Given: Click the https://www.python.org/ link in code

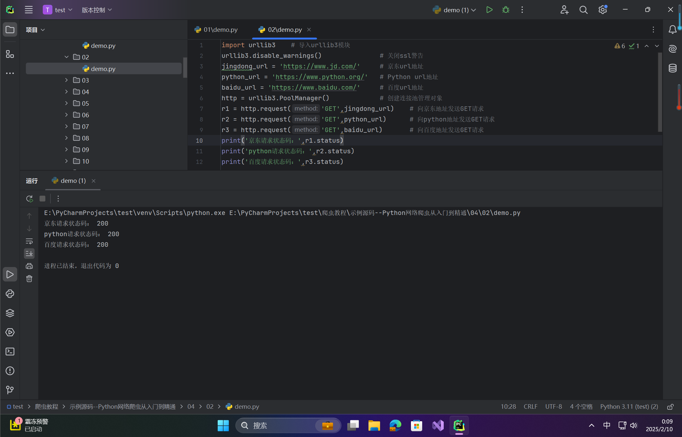Looking at the screenshot, I should point(320,77).
